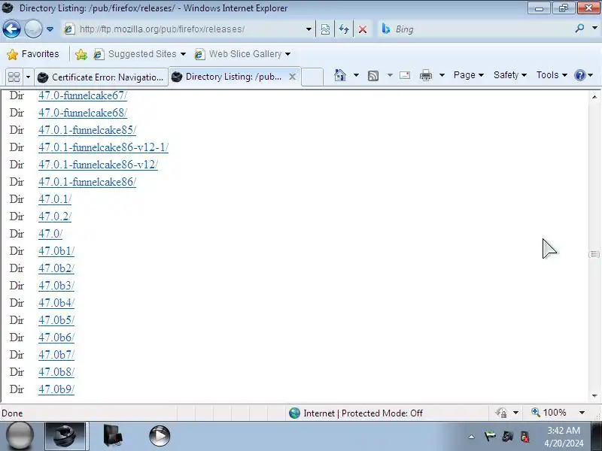Switch to the Certificate Error tab

102,77
